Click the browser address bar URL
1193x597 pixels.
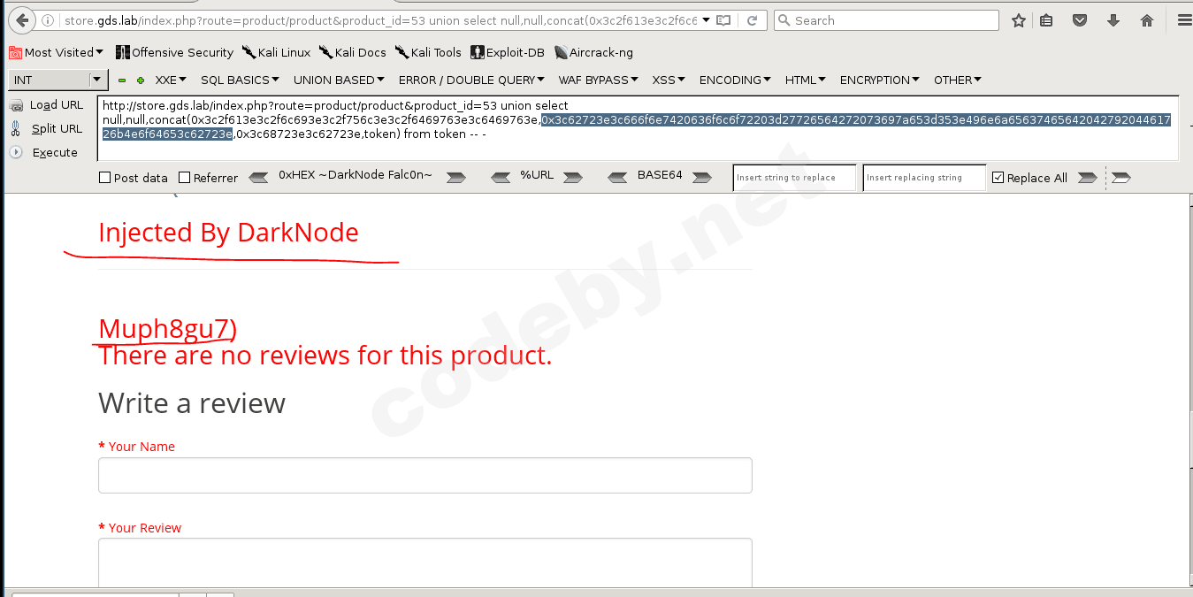pyautogui.click(x=380, y=20)
